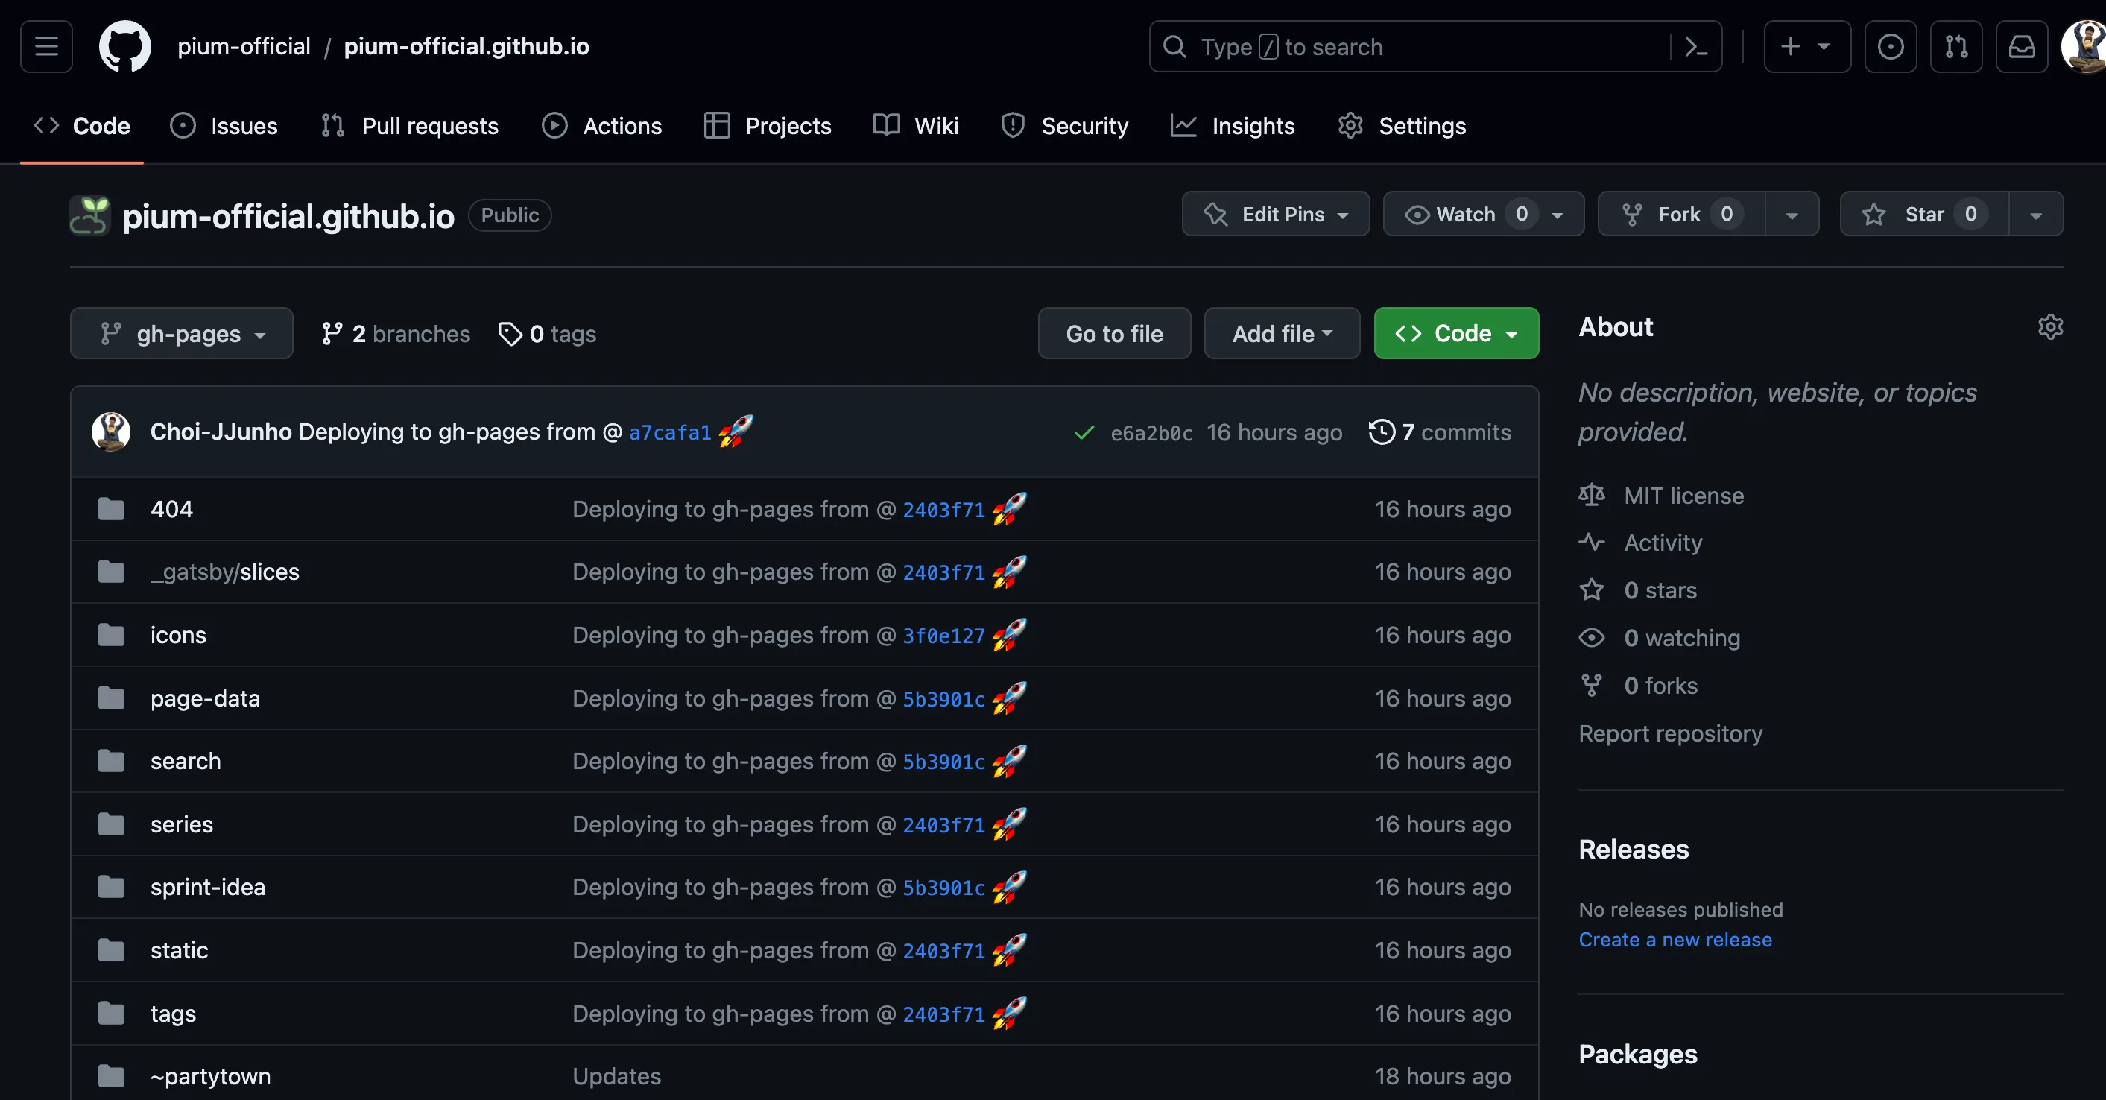Click the green commit status checkmark
This screenshot has height=1100, width=2106.
point(1084,433)
